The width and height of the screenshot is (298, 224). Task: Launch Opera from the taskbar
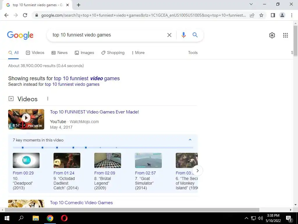[x=64, y=218]
